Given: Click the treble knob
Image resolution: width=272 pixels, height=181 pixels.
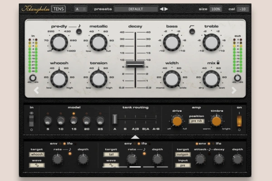Looking at the screenshot, I should pyautogui.click(x=211, y=43).
